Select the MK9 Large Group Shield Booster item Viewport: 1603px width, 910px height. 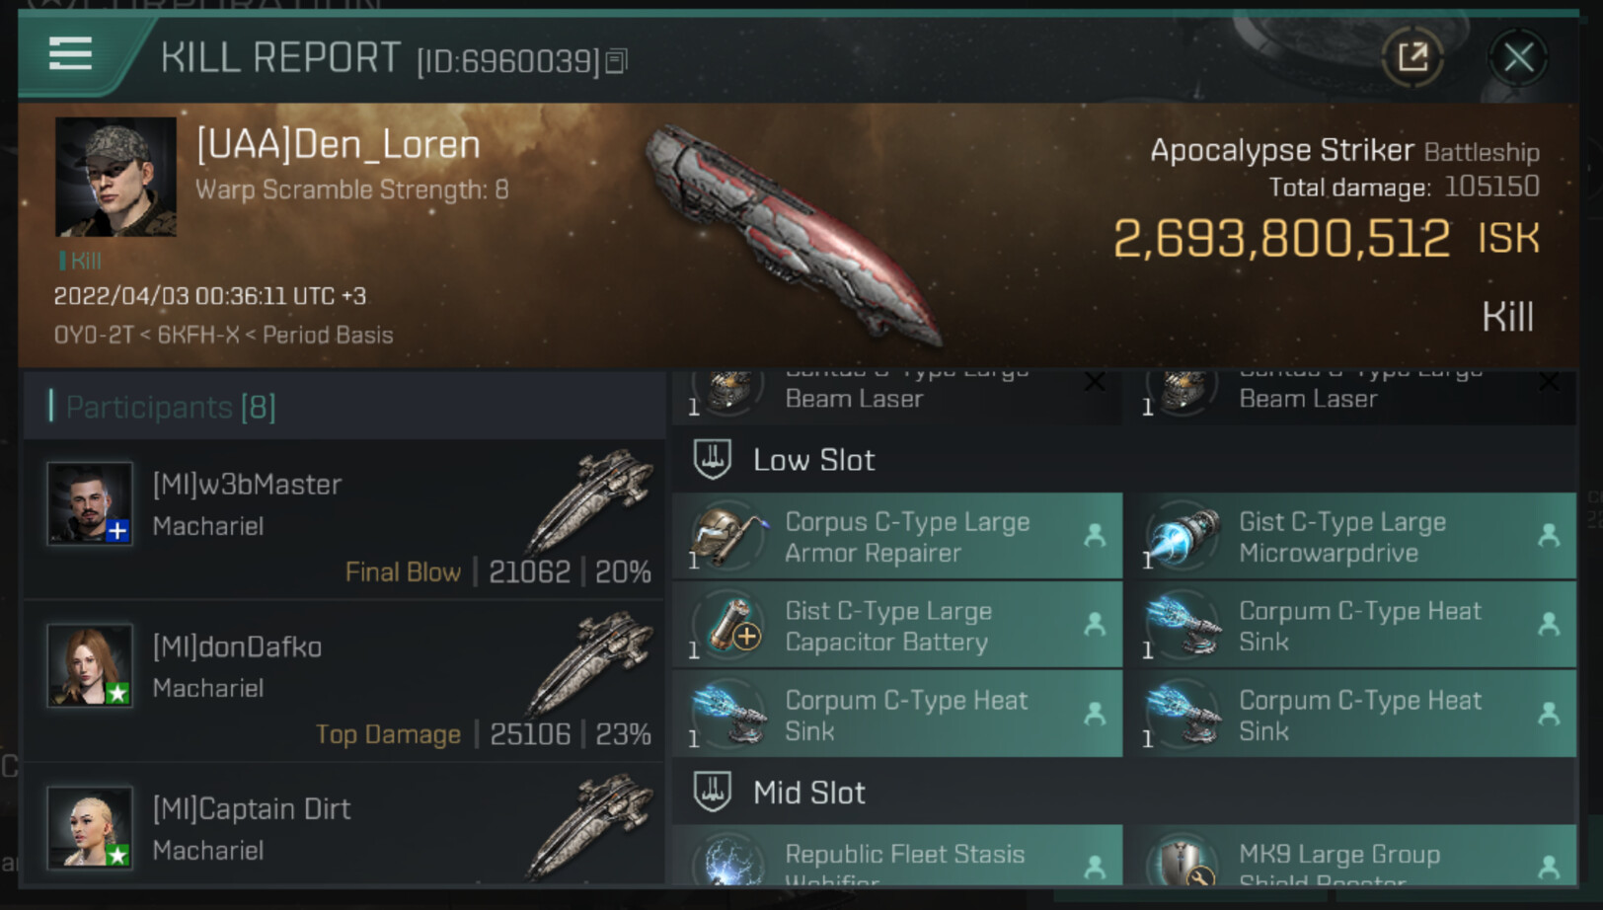pyautogui.click(x=1351, y=856)
